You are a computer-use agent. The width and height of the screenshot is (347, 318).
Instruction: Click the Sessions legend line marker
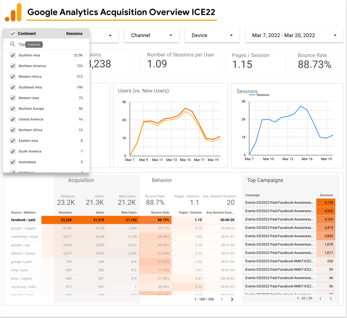pos(252,95)
